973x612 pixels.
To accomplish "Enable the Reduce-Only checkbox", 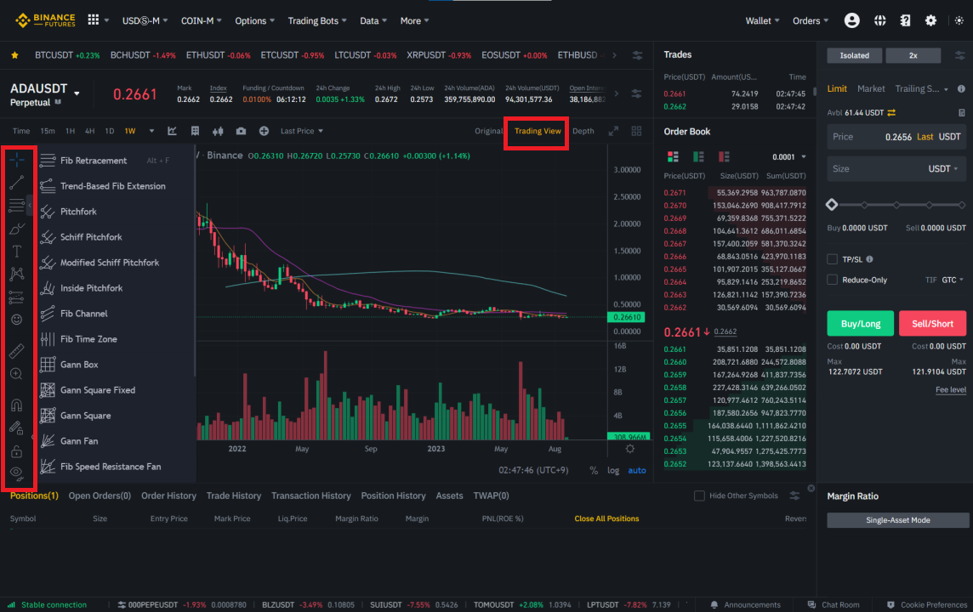I will pyautogui.click(x=832, y=280).
